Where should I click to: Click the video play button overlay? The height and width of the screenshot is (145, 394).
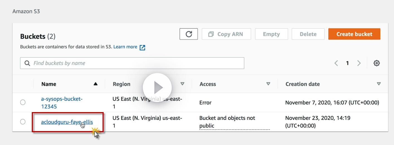point(157,88)
